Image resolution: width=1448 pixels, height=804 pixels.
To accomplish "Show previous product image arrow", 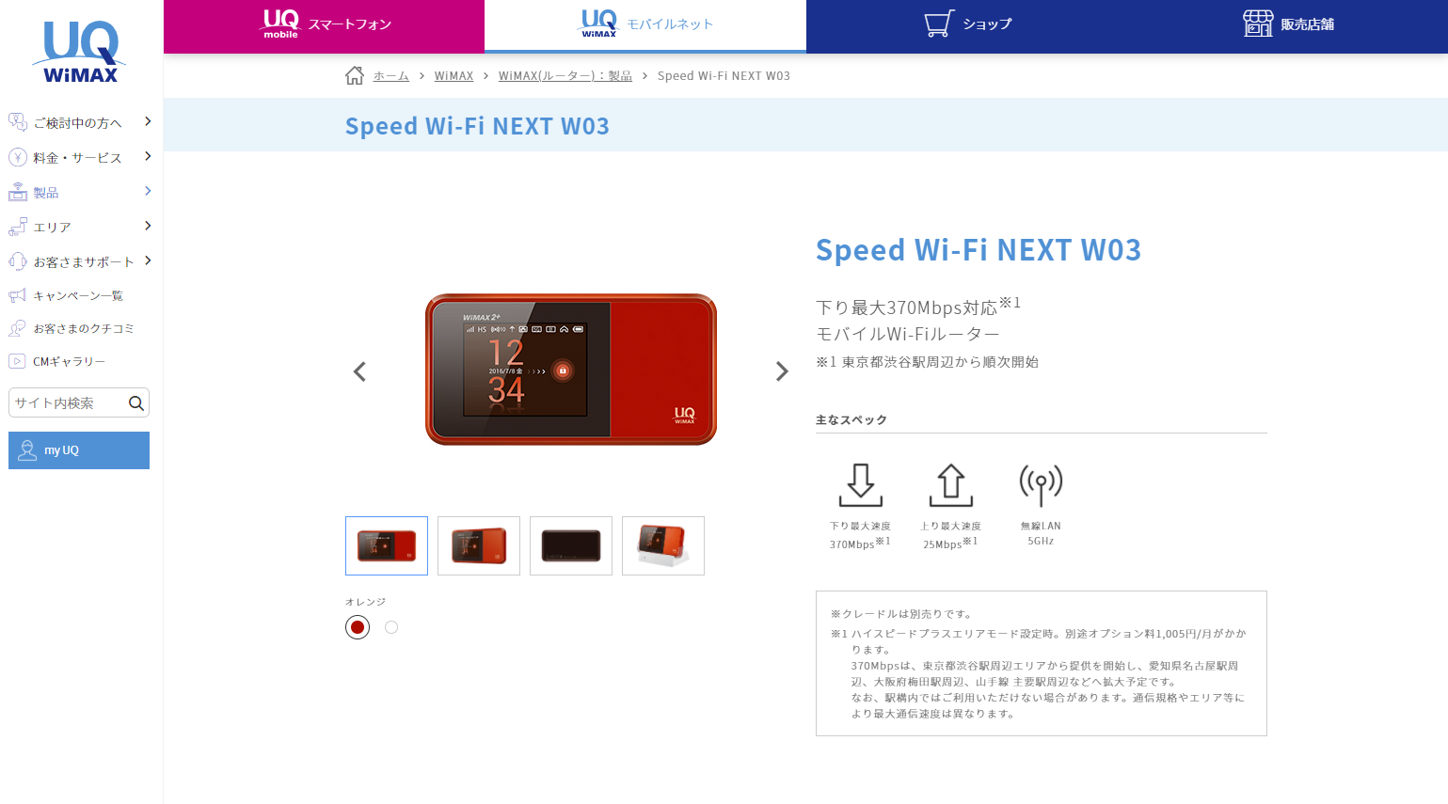I will coord(359,371).
